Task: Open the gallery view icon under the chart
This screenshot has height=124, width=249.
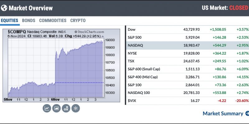Action: [56, 108]
